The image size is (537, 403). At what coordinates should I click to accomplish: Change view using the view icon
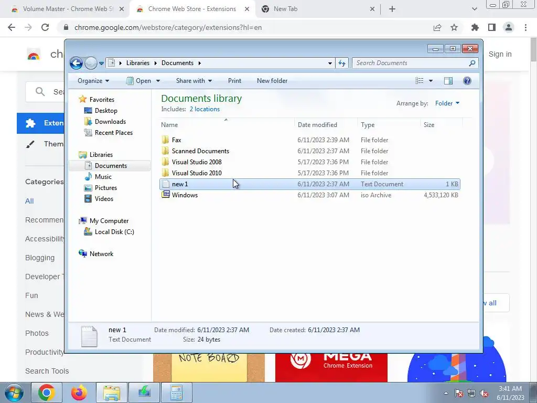tap(419, 81)
